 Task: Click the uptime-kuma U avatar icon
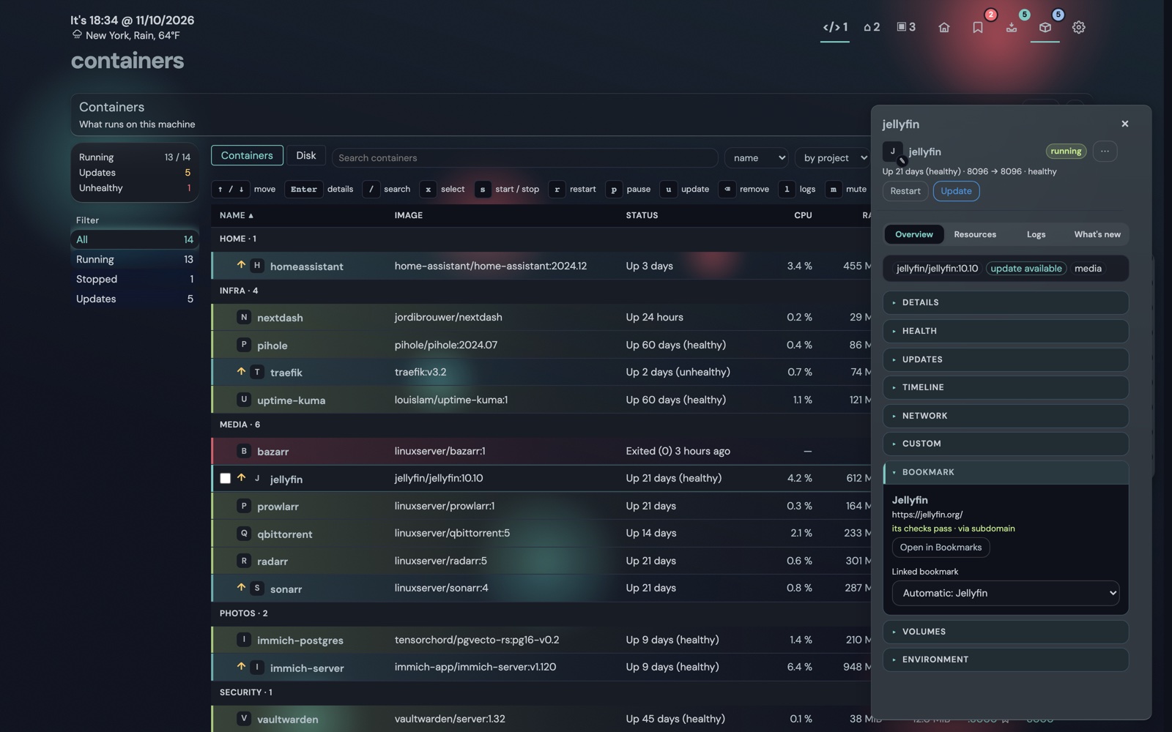244,399
